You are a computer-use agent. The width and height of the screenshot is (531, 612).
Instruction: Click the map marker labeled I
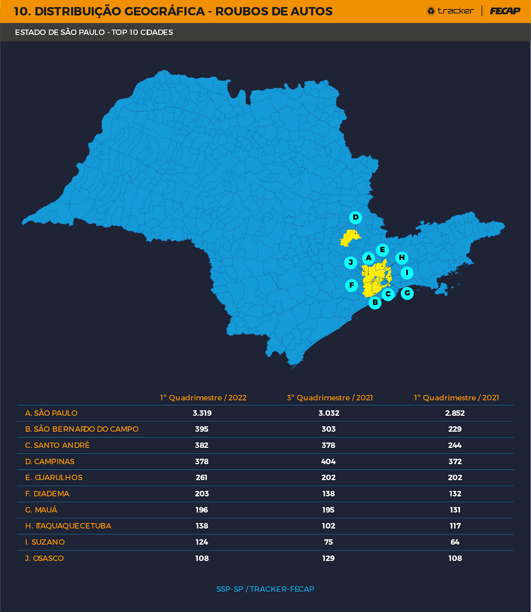pos(407,273)
